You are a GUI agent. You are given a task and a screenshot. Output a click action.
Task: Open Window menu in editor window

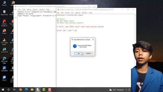point(85,13)
